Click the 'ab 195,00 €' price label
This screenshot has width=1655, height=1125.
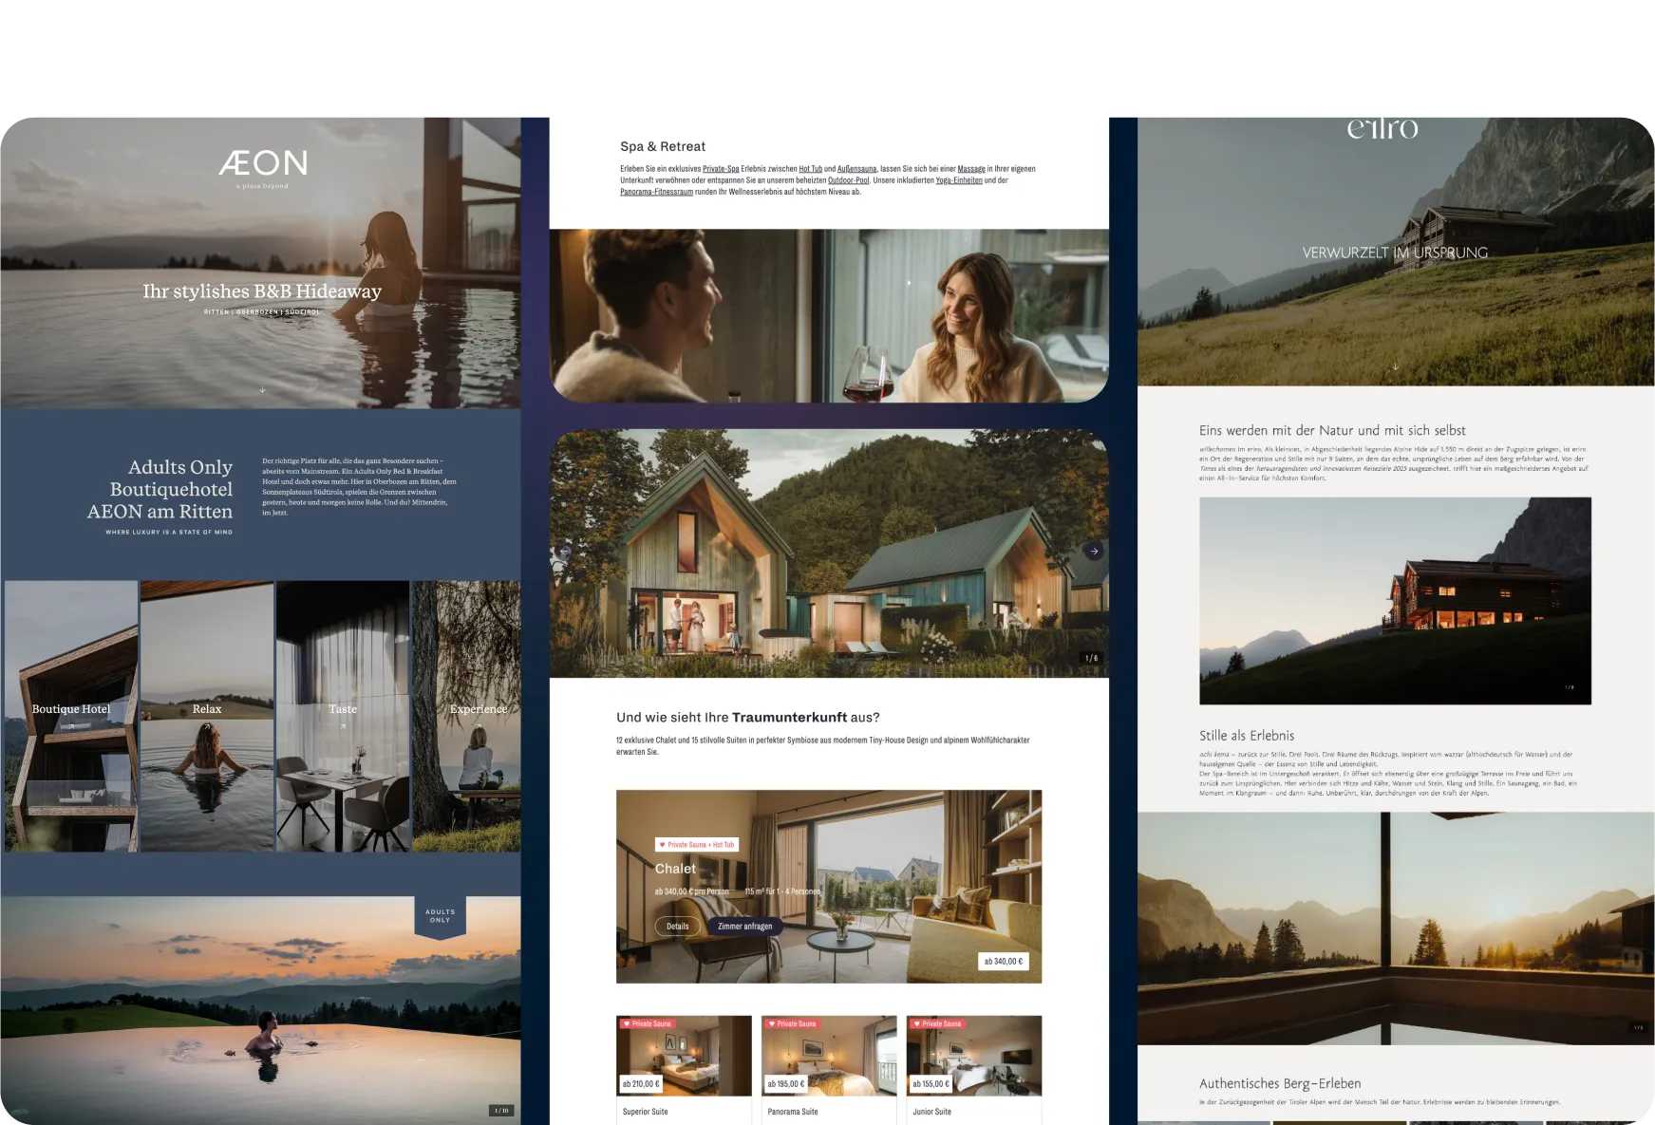tap(786, 1084)
